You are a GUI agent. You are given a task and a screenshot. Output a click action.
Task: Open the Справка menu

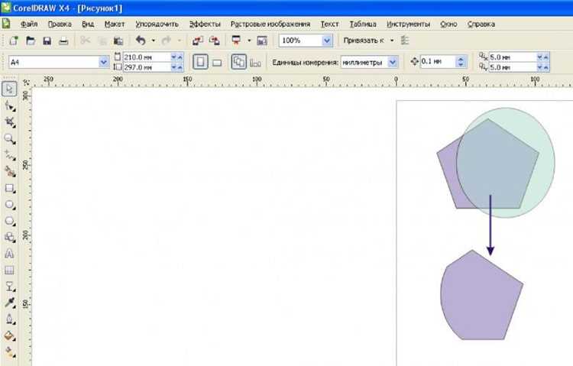point(481,24)
